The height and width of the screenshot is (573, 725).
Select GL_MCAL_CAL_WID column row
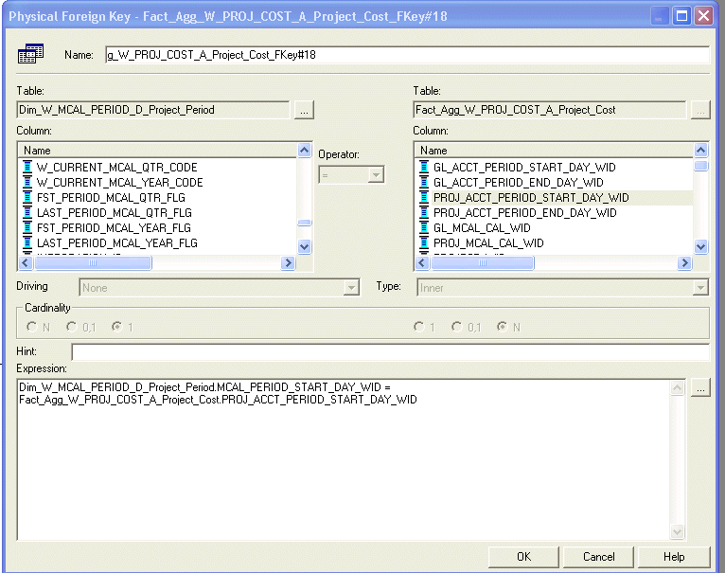point(555,228)
